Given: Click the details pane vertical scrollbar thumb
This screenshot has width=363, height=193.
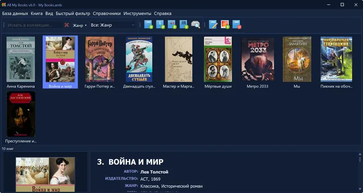Looking at the screenshot, I should 360,159.
